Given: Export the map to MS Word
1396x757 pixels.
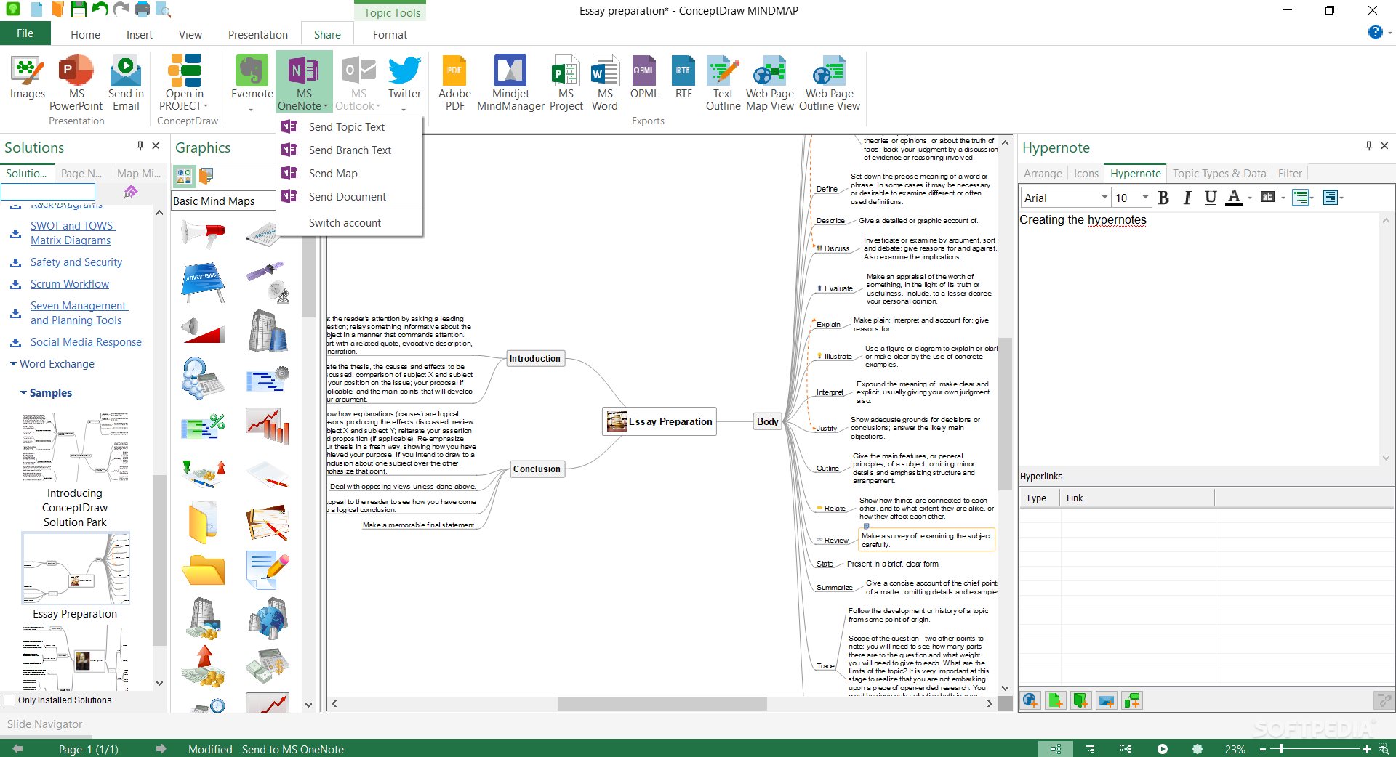Looking at the screenshot, I should click(604, 82).
